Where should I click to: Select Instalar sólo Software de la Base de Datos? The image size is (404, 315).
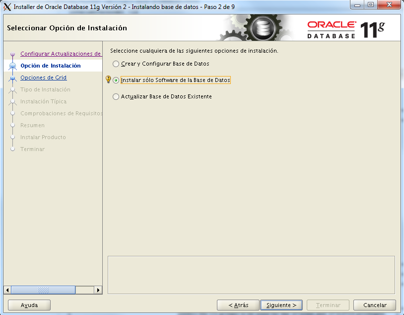[116, 79]
